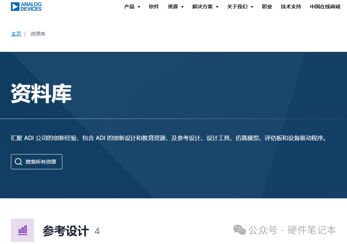Expand the 产品 dropdown menu
The image size is (347, 244).
tap(132, 7)
